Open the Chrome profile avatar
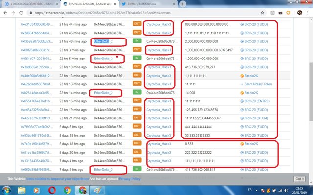This screenshot has height=195, width=313. (x=300, y=13)
